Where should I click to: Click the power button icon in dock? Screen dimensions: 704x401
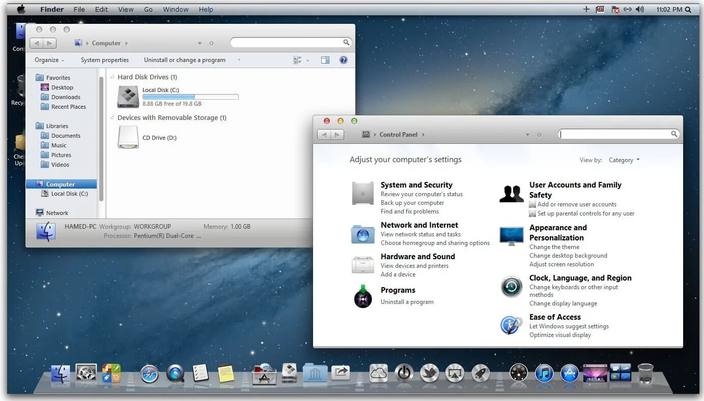404,373
